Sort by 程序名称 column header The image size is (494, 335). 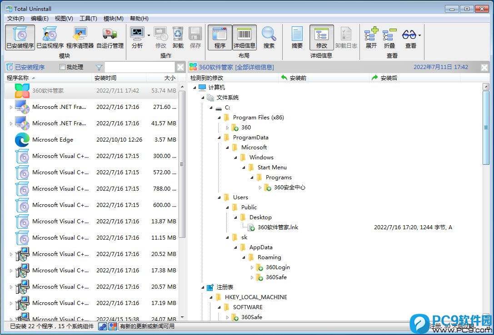48,78
